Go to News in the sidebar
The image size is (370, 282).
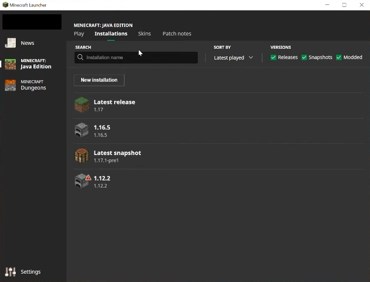[x=28, y=43]
